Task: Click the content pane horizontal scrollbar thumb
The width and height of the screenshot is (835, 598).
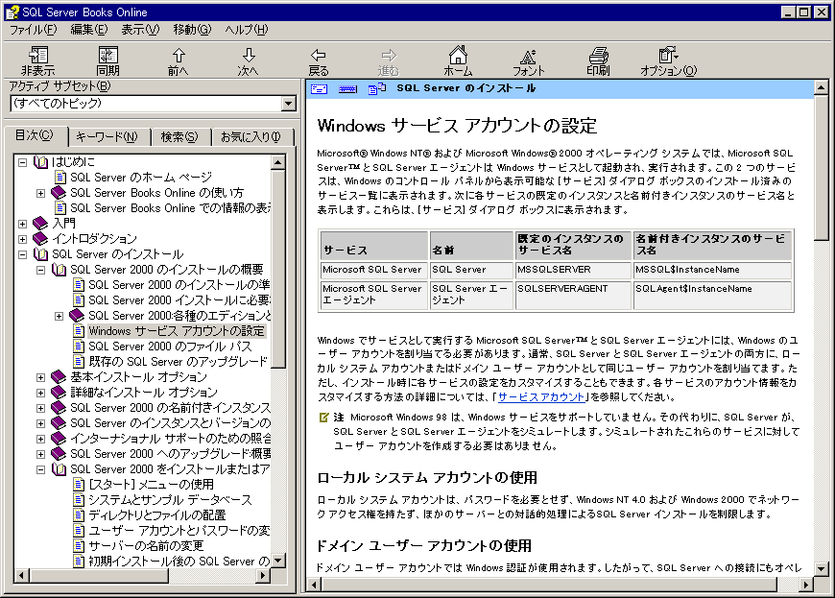Action: click(549, 585)
